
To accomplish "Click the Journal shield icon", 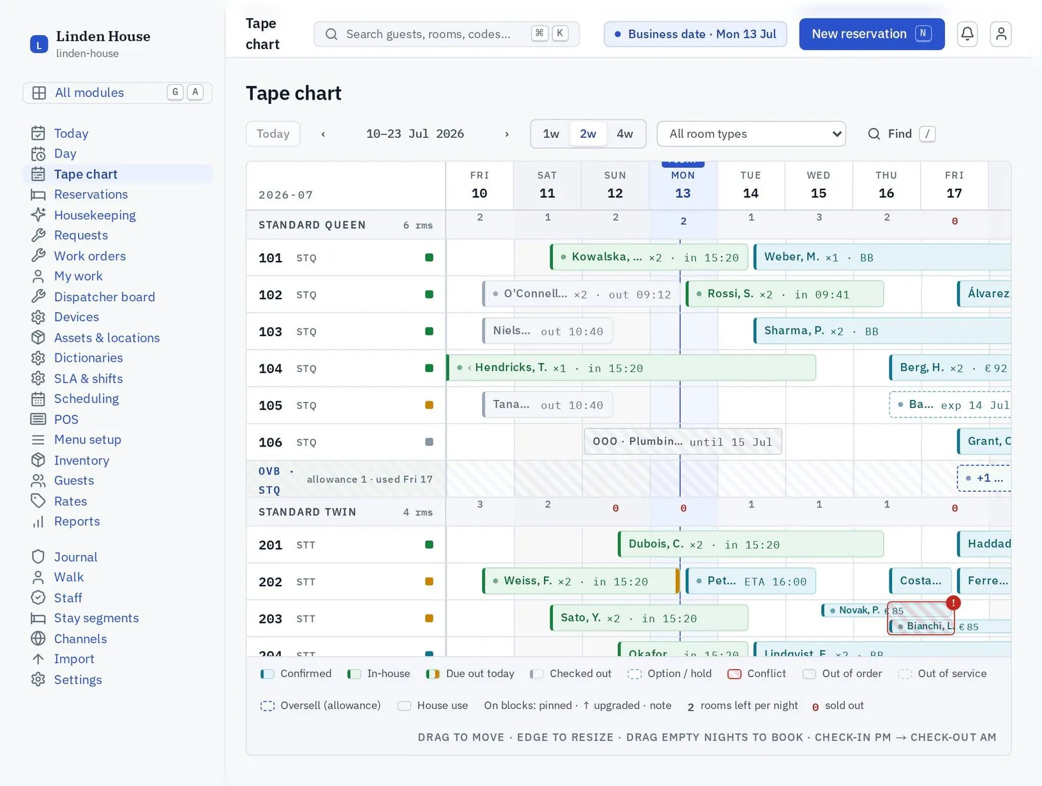I will click(x=38, y=557).
